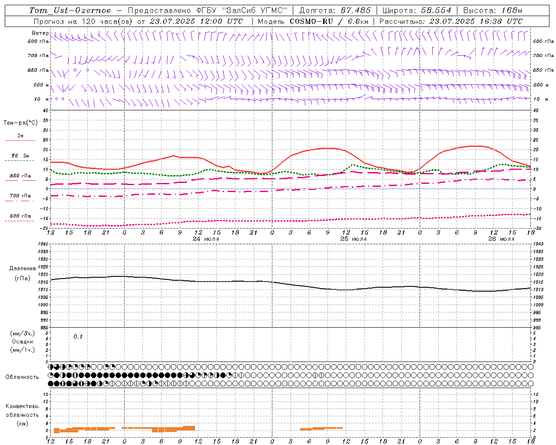Click the 0.1 precipitation value
The image size is (556, 445).
[x=78, y=337]
